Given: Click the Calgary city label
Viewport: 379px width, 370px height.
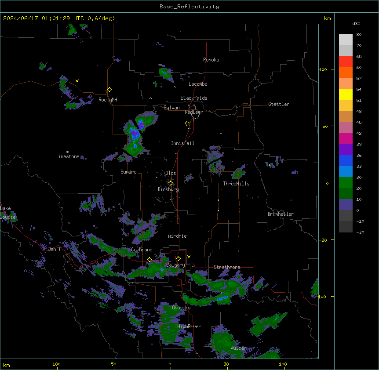Looking at the screenshot, I should (175, 265).
